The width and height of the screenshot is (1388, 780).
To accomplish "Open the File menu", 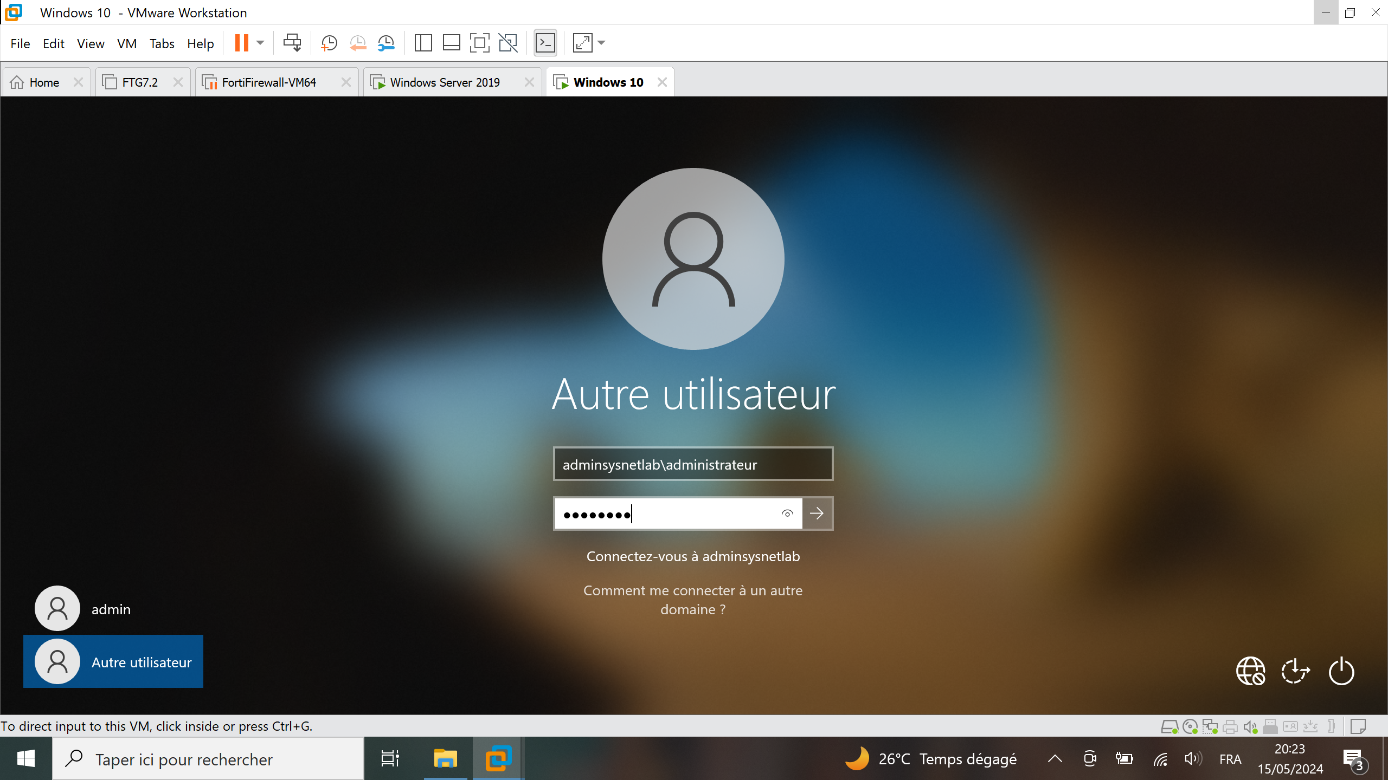I will [x=20, y=43].
